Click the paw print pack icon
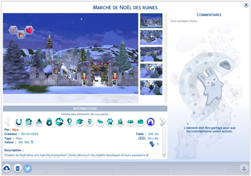 110,122
